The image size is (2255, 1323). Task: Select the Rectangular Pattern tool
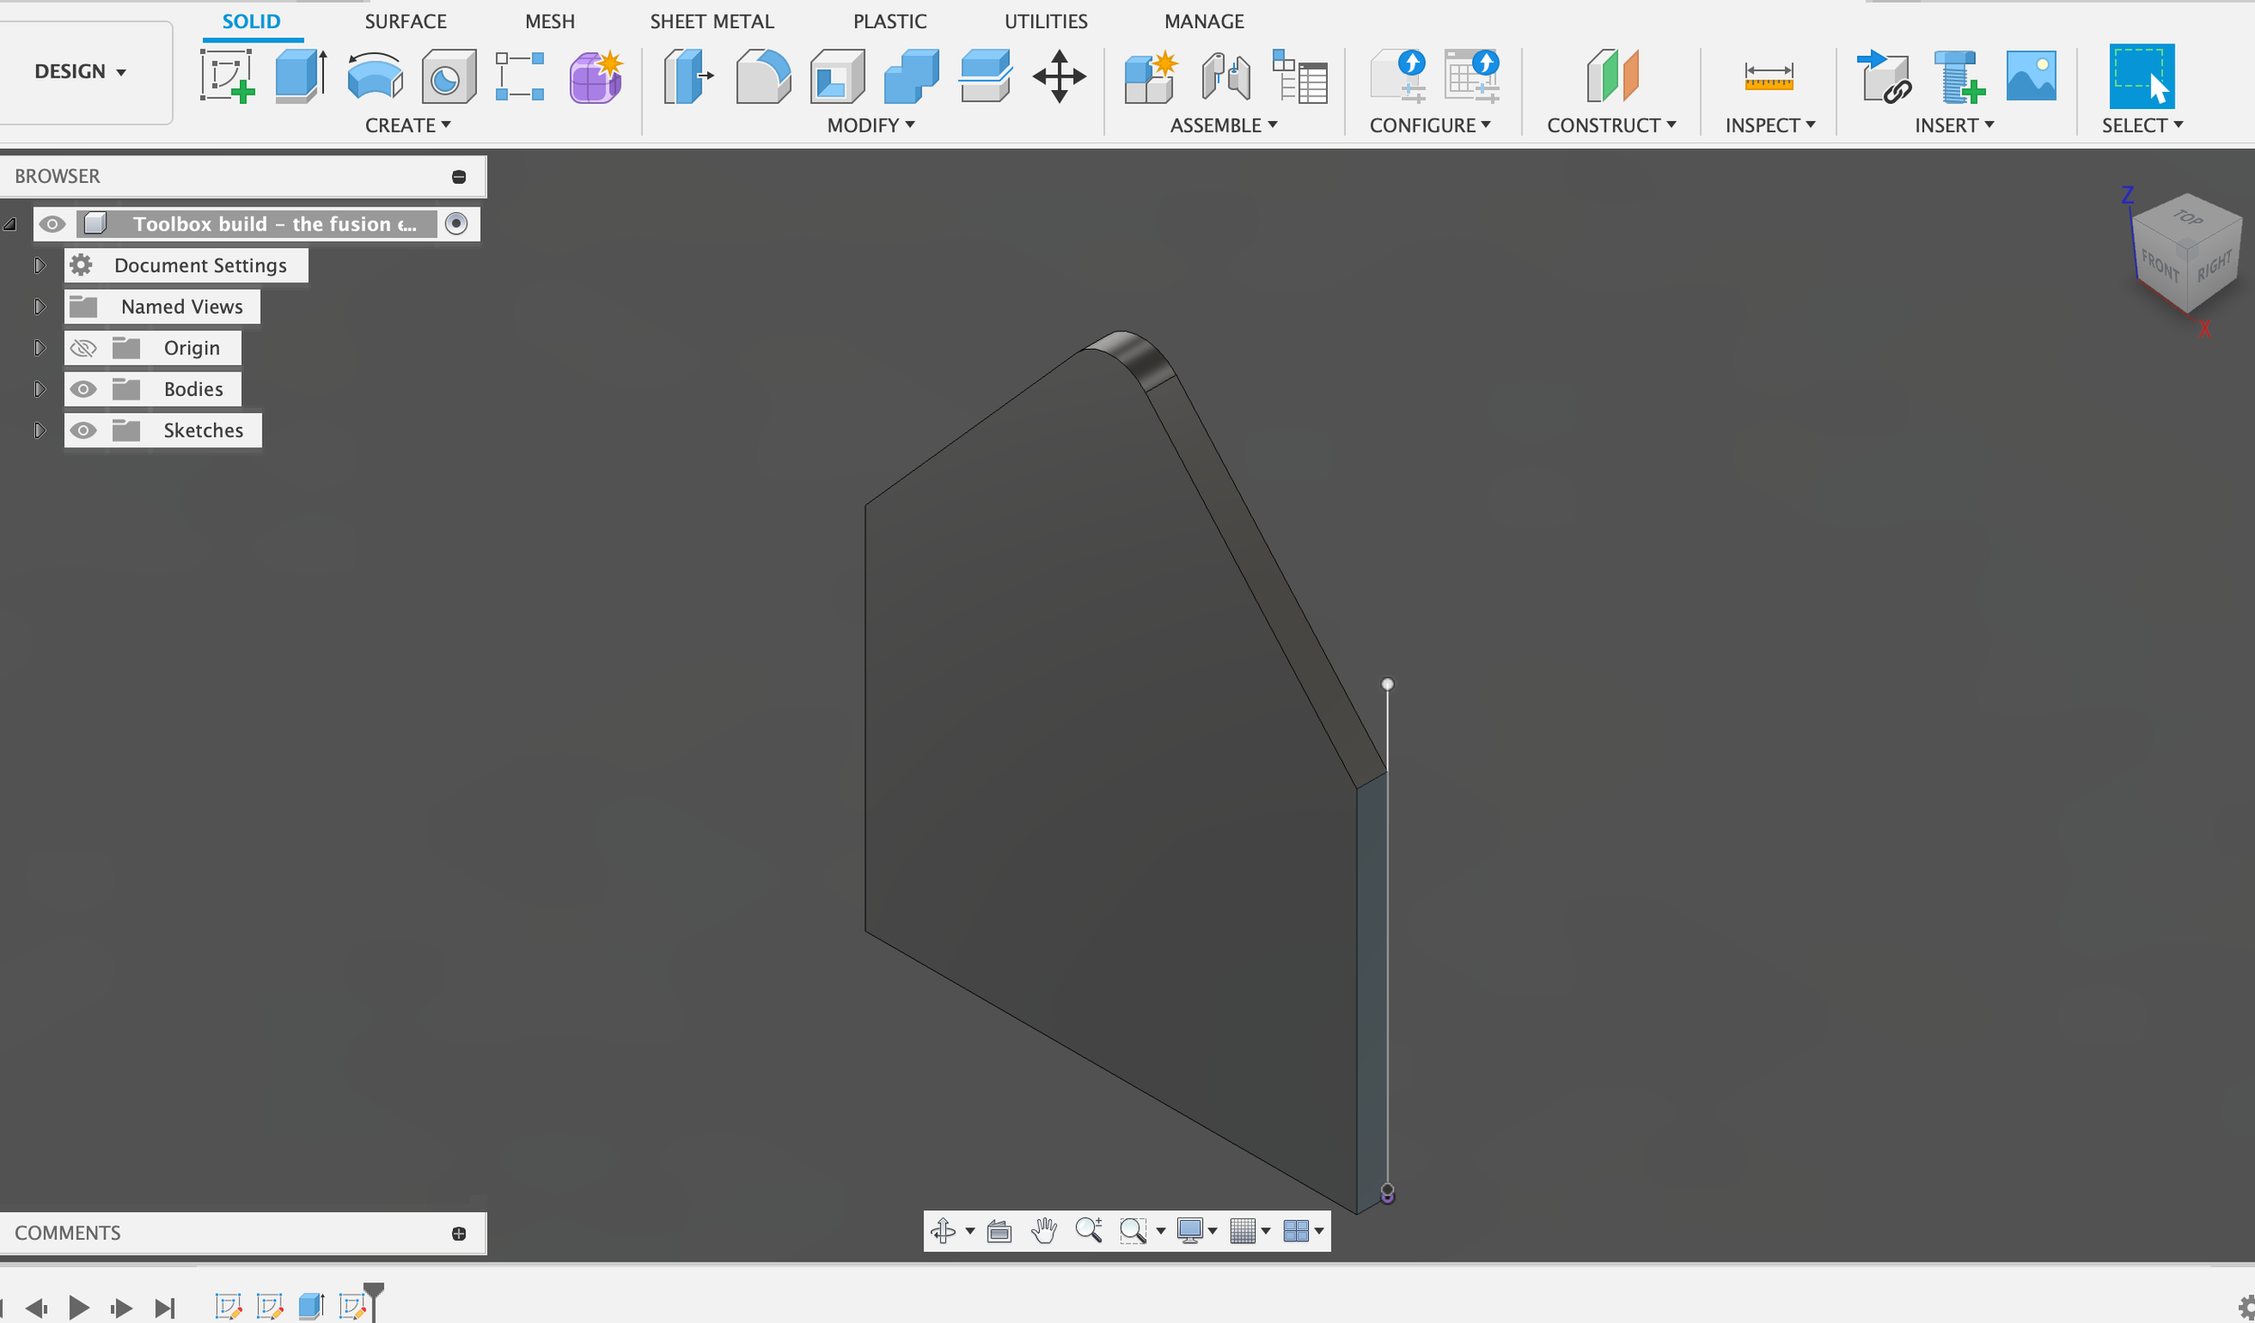520,77
